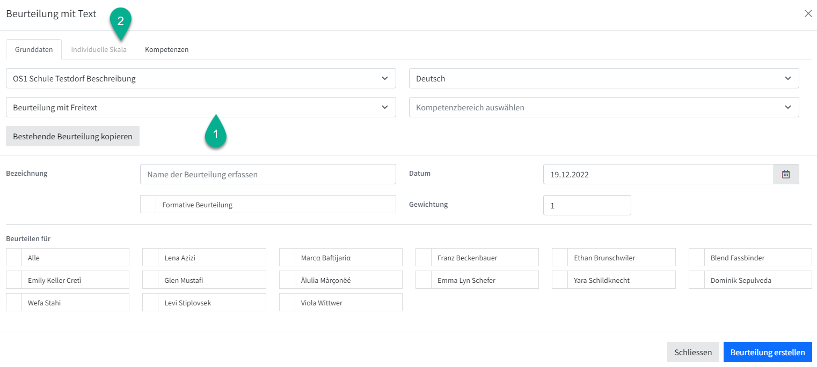Screen dimensions: 817x367
Task: Tick the Äiulia Màrçonèé checkbox
Action: (x=287, y=280)
